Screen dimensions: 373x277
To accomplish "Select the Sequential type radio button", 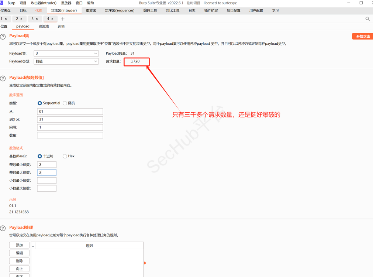I will tap(40, 103).
